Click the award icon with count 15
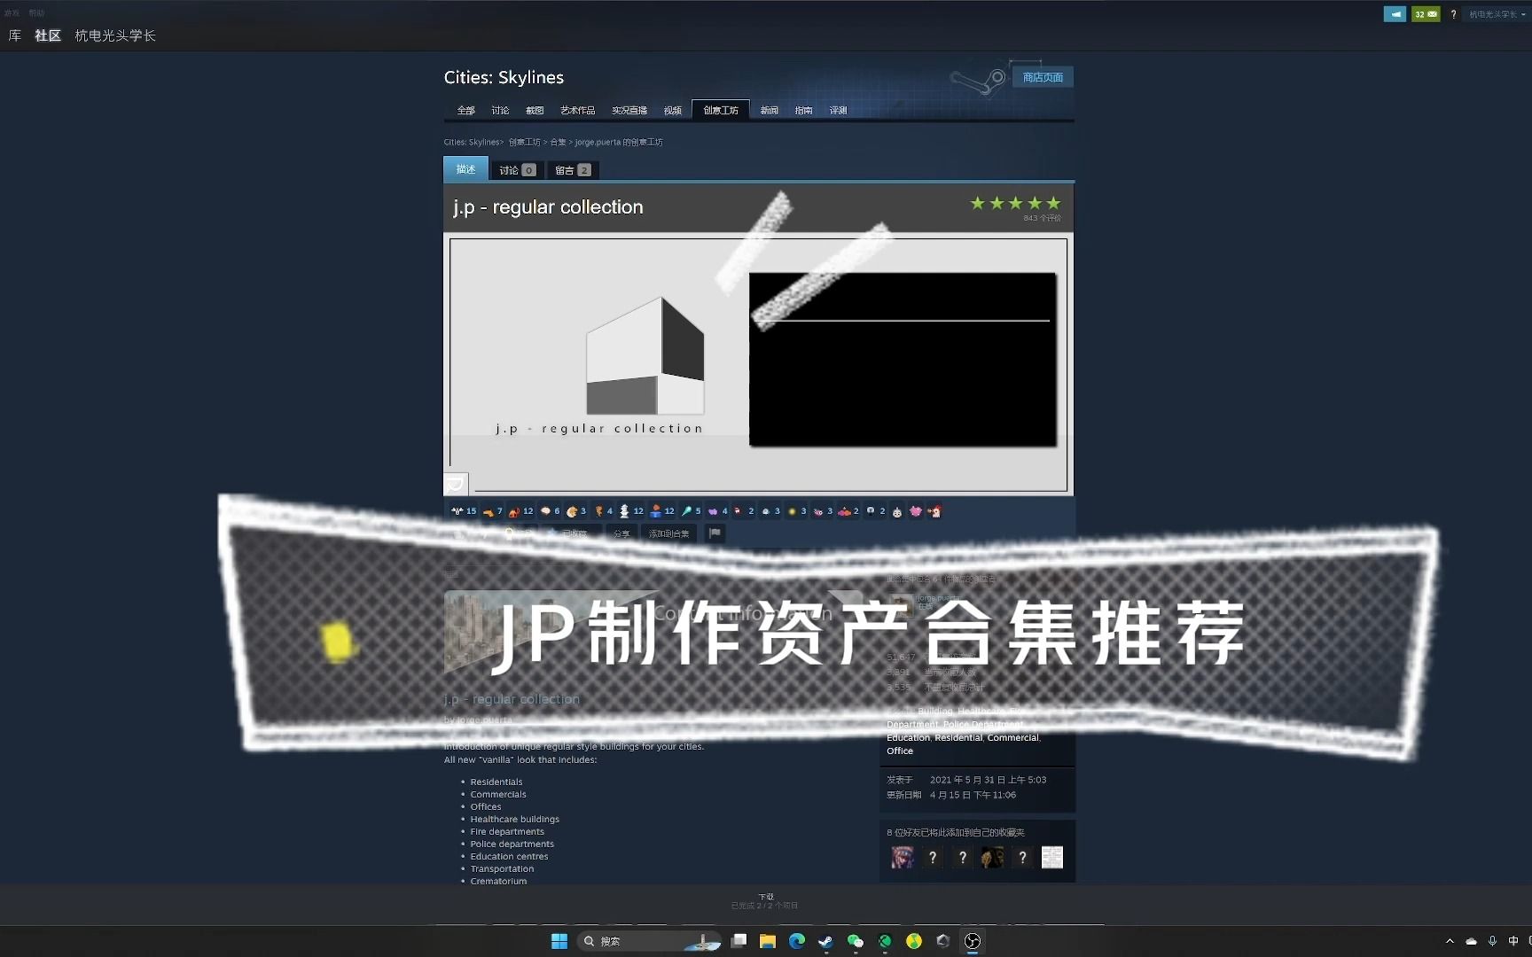Screen dimensions: 1532x957 pyautogui.click(x=464, y=511)
